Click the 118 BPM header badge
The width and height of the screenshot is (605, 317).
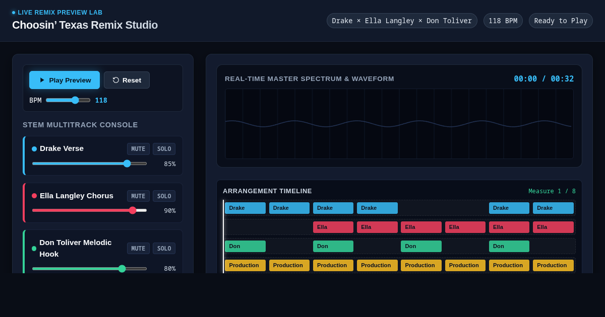pyautogui.click(x=503, y=21)
